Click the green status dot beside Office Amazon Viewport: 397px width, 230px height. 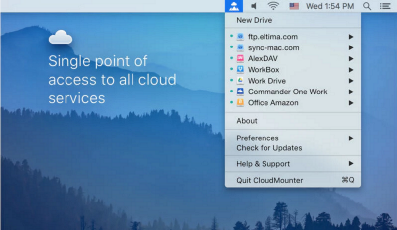coord(231,102)
